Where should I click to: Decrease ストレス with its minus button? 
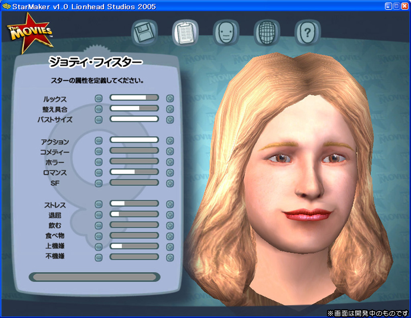99,204
